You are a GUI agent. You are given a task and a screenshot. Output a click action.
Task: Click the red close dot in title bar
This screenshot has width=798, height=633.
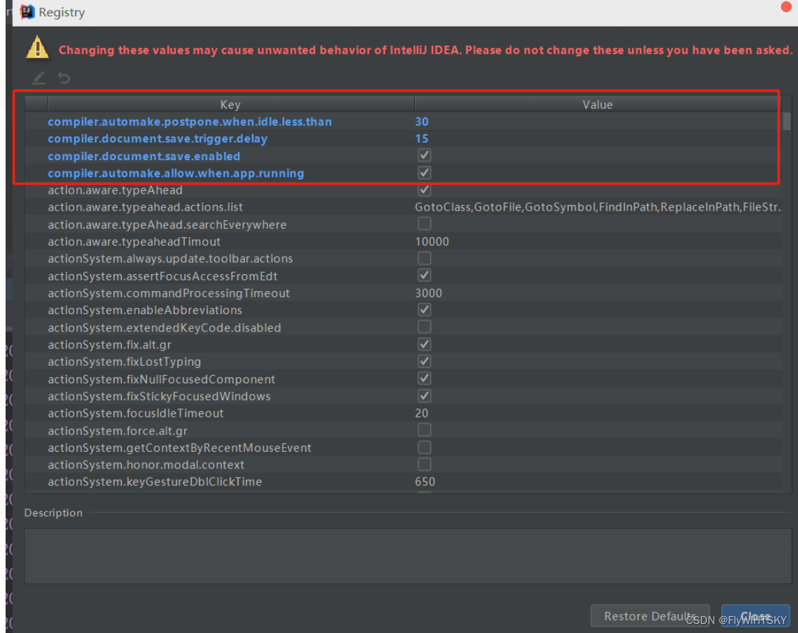coord(786,6)
